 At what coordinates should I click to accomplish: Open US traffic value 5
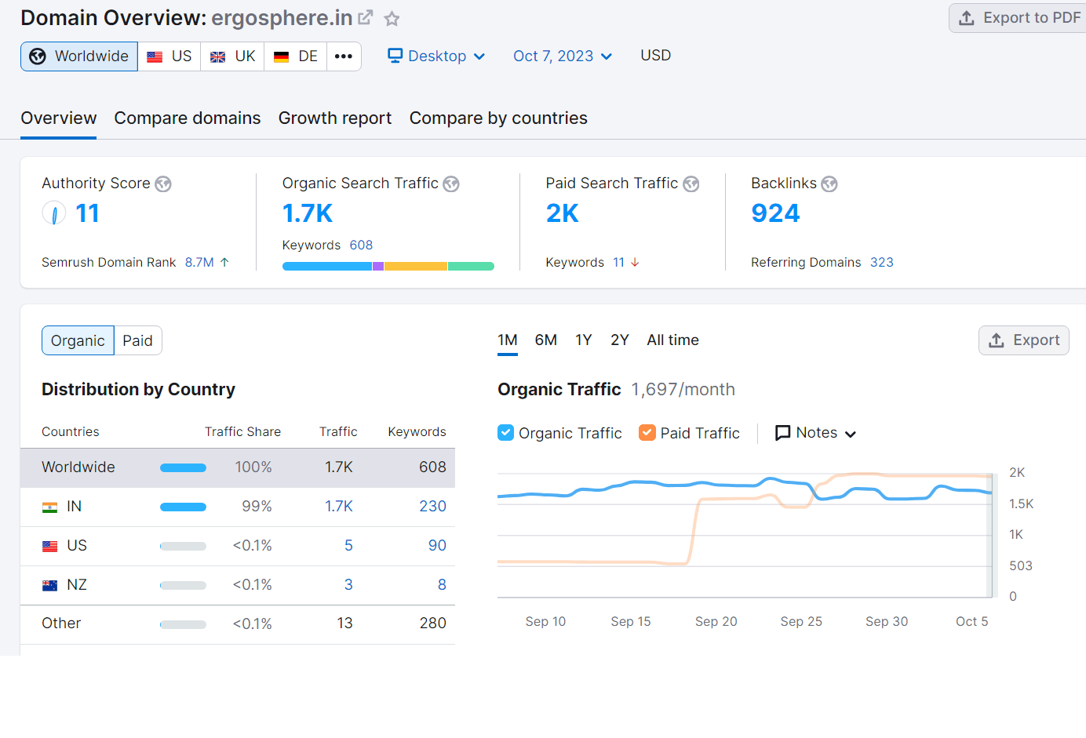(348, 546)
